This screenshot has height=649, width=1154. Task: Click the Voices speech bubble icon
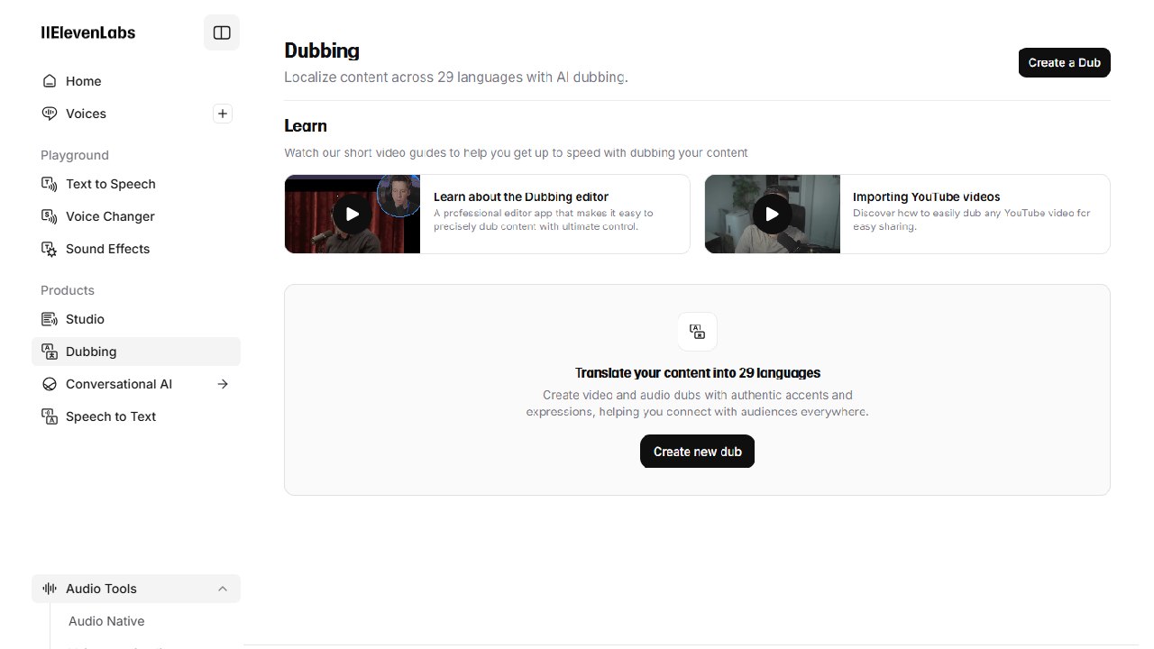click(x=50, y=114)
